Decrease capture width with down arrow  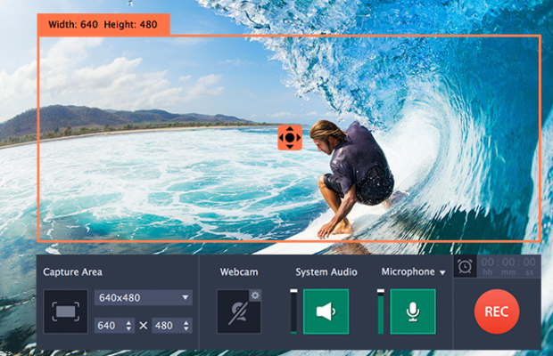point(128,329)
